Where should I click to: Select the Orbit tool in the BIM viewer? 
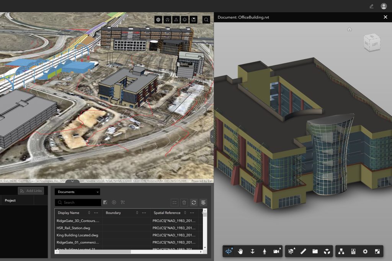(228, 251)
